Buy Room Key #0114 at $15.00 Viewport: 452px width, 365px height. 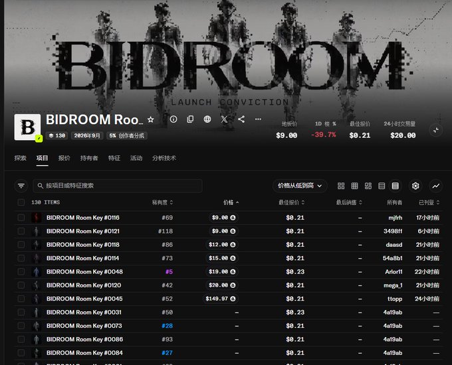tap(222, 258)
